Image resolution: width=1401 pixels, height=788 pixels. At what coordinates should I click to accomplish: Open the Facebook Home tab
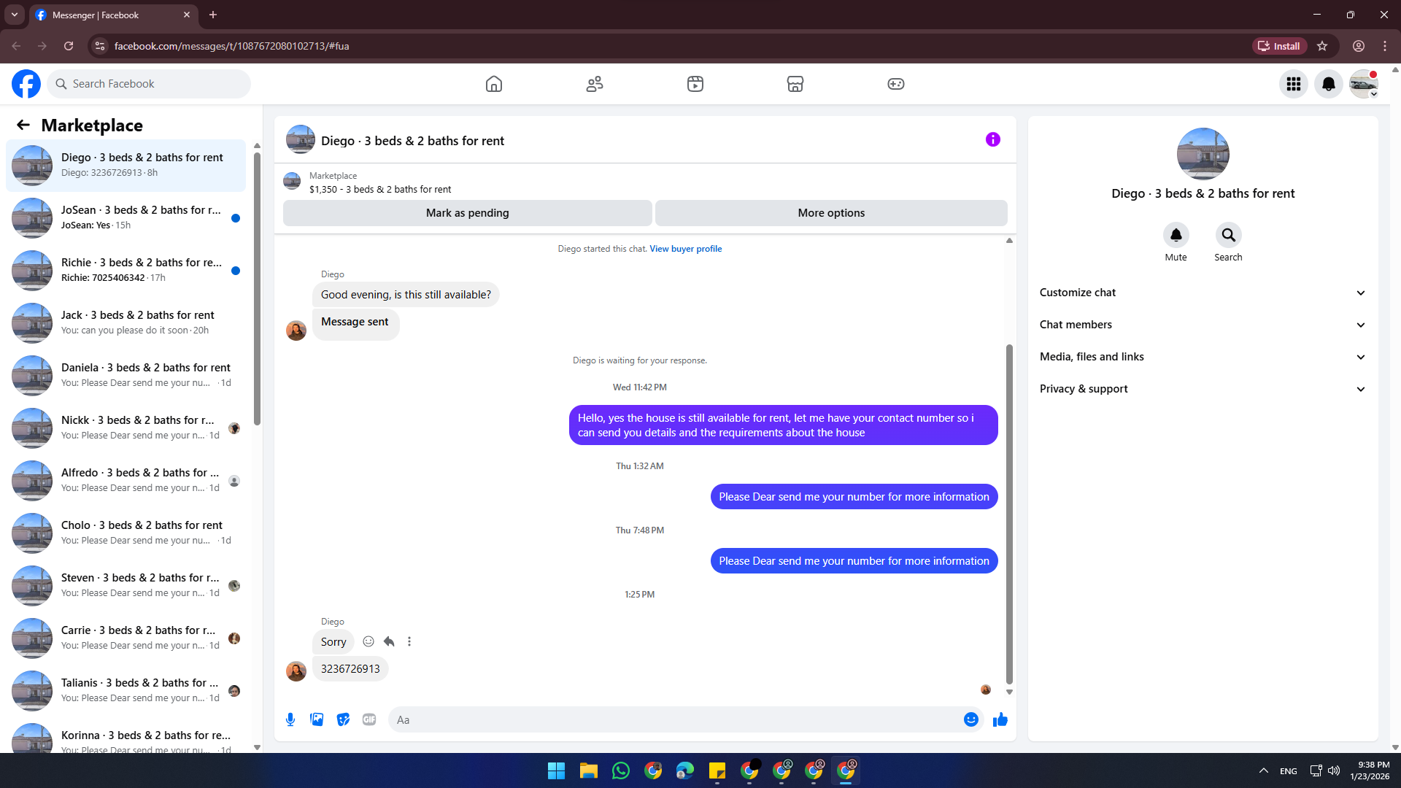pos(494,84)
